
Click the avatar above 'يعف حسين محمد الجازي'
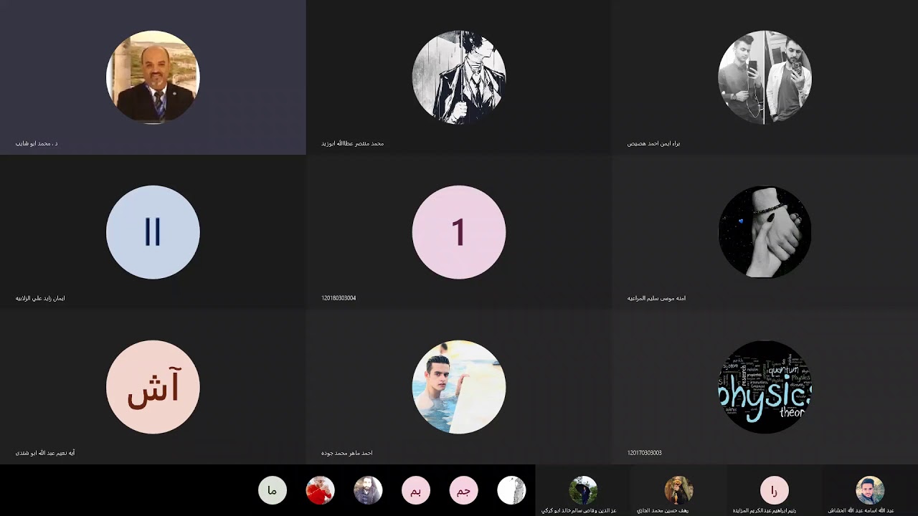pyautogui.click(x=678, y=490)
